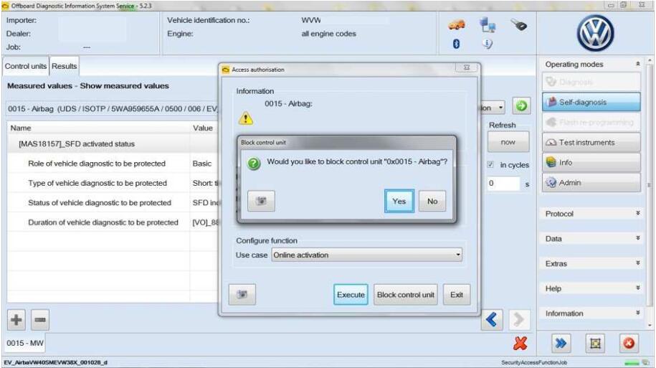Toggle the 'in cycles' checkbox
The width and height of the screenshot is (656, 368).
490,164
